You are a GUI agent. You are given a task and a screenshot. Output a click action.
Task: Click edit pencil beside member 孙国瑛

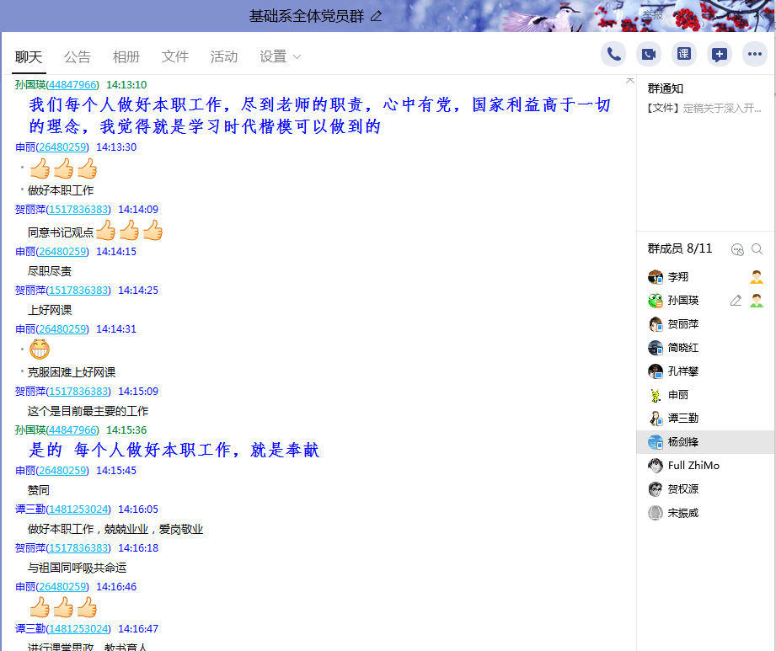pos(736,301)
